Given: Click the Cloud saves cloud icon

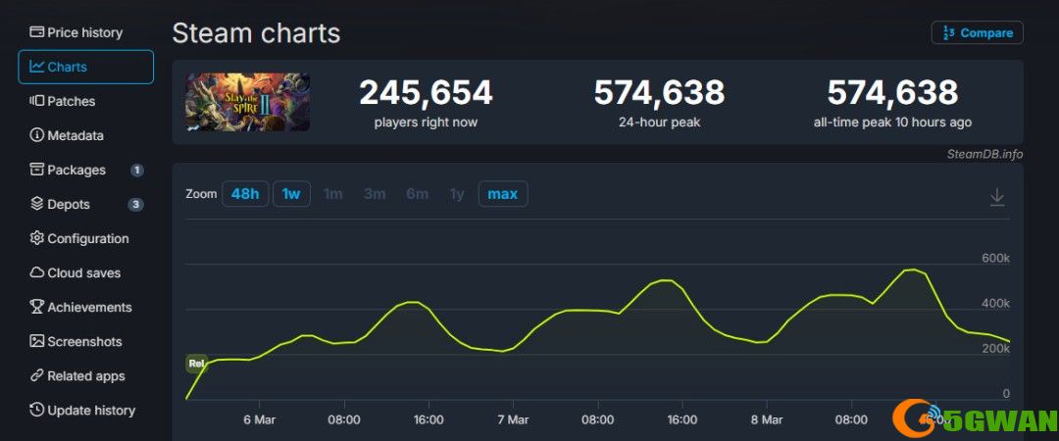Looking at the screenshot, I should point(37,272).
